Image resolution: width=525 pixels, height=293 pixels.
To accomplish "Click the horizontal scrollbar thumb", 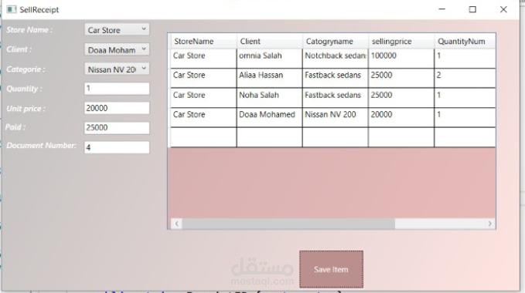I will pos(288,224).
